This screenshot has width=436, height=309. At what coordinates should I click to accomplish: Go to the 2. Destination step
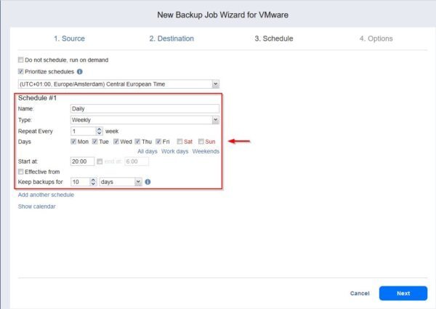pos(171,39)
